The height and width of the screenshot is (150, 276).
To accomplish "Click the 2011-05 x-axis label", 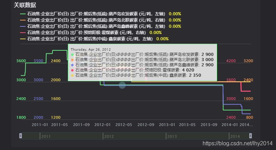I will tap(60, 125).
